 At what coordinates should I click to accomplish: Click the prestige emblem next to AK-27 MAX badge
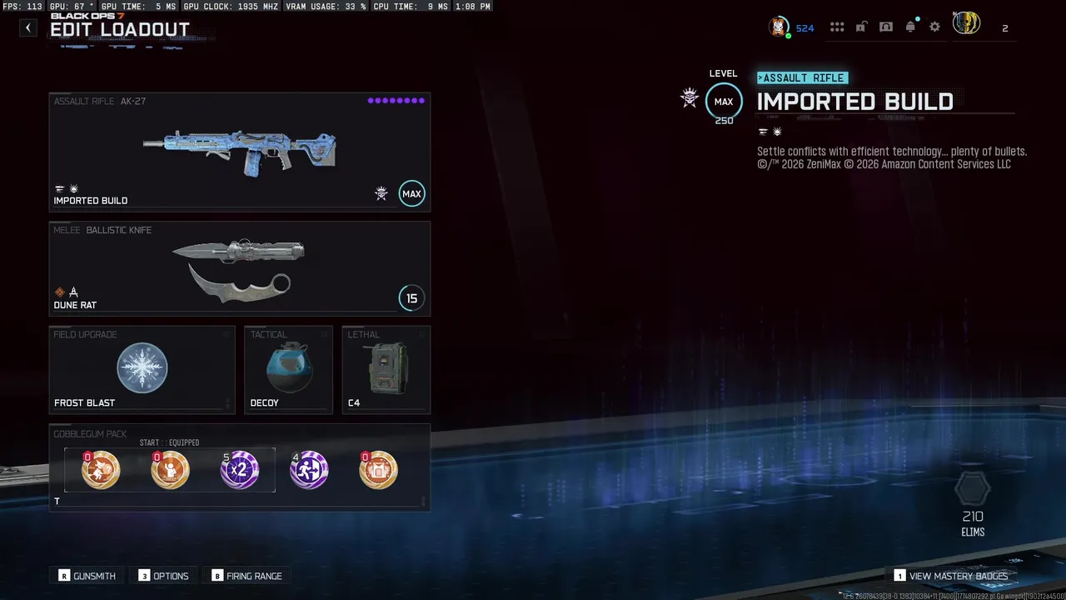click(x=381, y=194)
